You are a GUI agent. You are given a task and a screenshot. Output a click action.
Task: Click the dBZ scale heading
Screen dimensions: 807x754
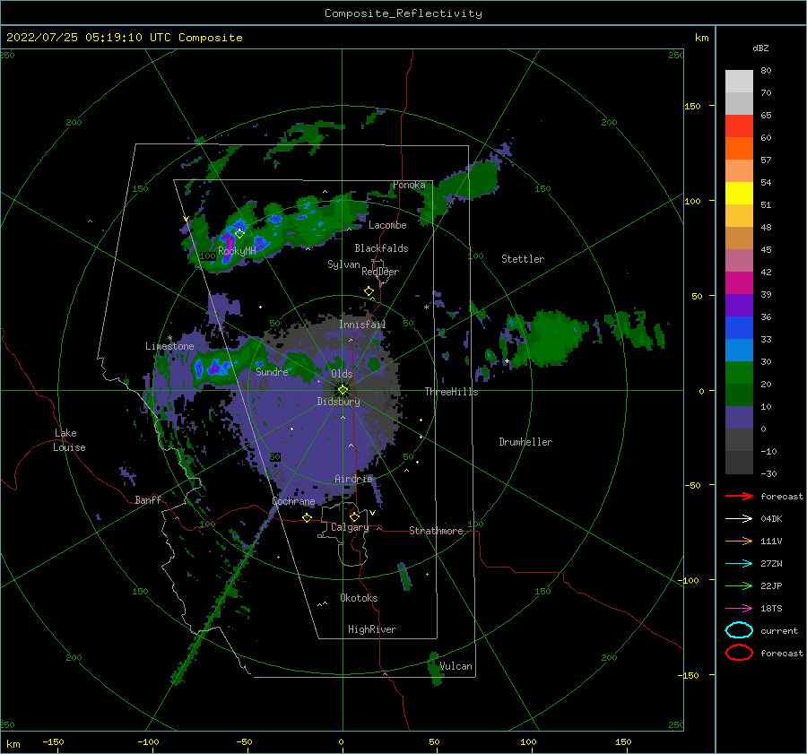coord(760,48)
